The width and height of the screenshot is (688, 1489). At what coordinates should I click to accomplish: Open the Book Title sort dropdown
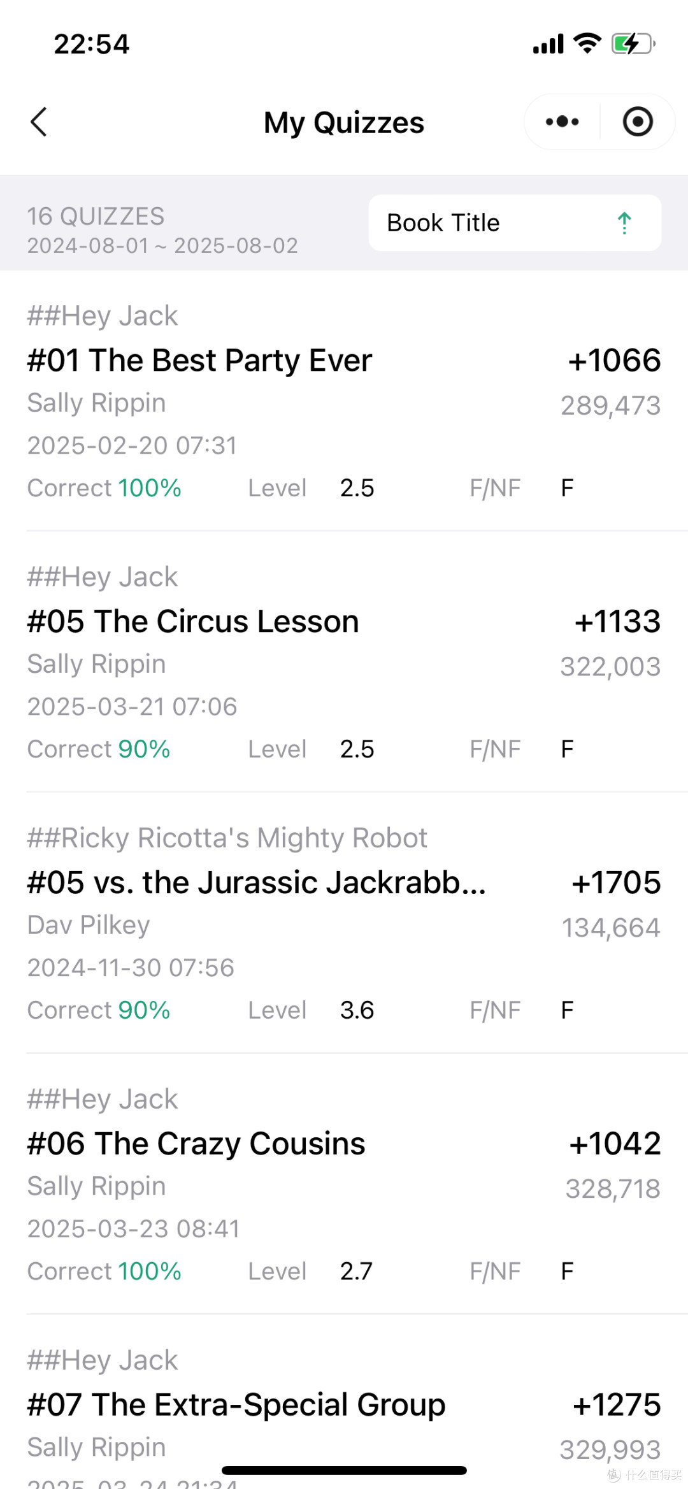pyautogui.click(x=515, y=223)
